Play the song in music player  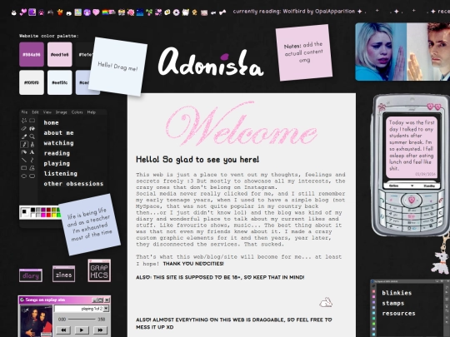82,330
